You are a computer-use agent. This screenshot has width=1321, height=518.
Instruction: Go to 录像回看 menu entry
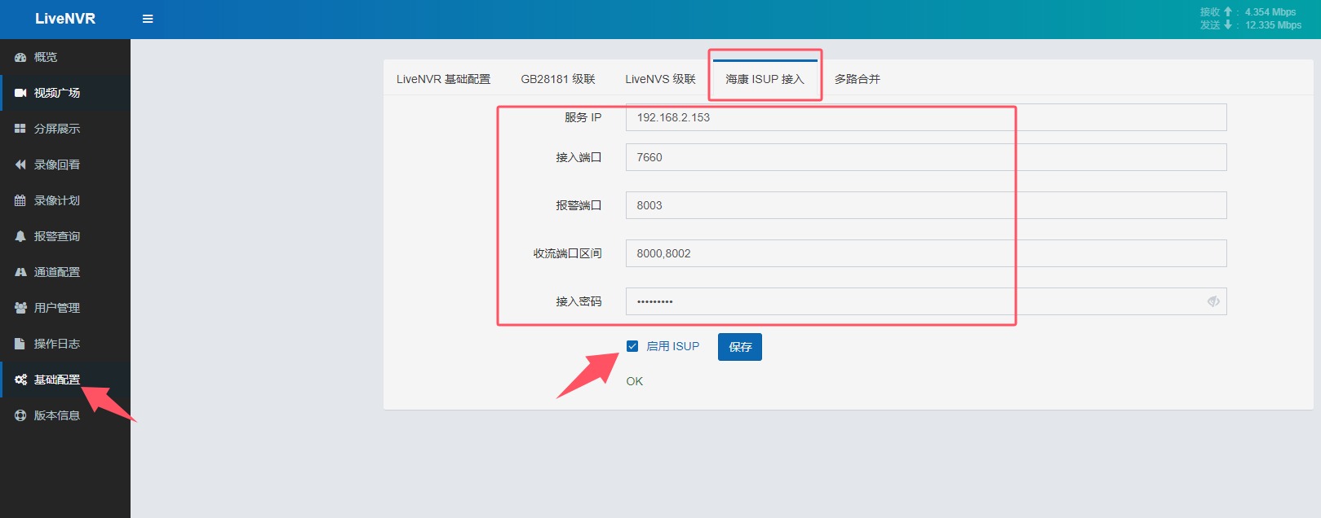65,165
